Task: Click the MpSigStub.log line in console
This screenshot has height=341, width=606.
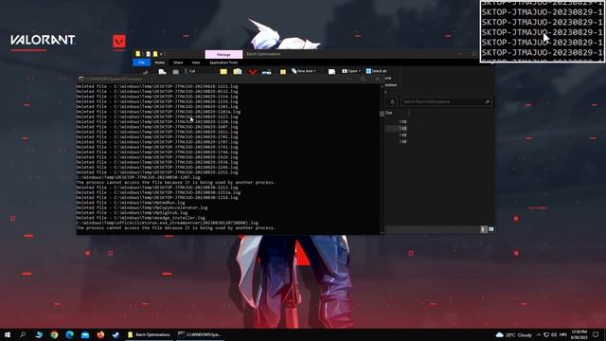Action: [132, 212]
